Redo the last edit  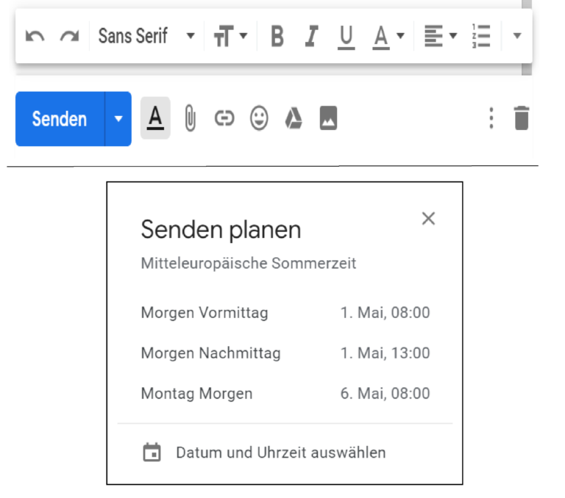[70, 36]
